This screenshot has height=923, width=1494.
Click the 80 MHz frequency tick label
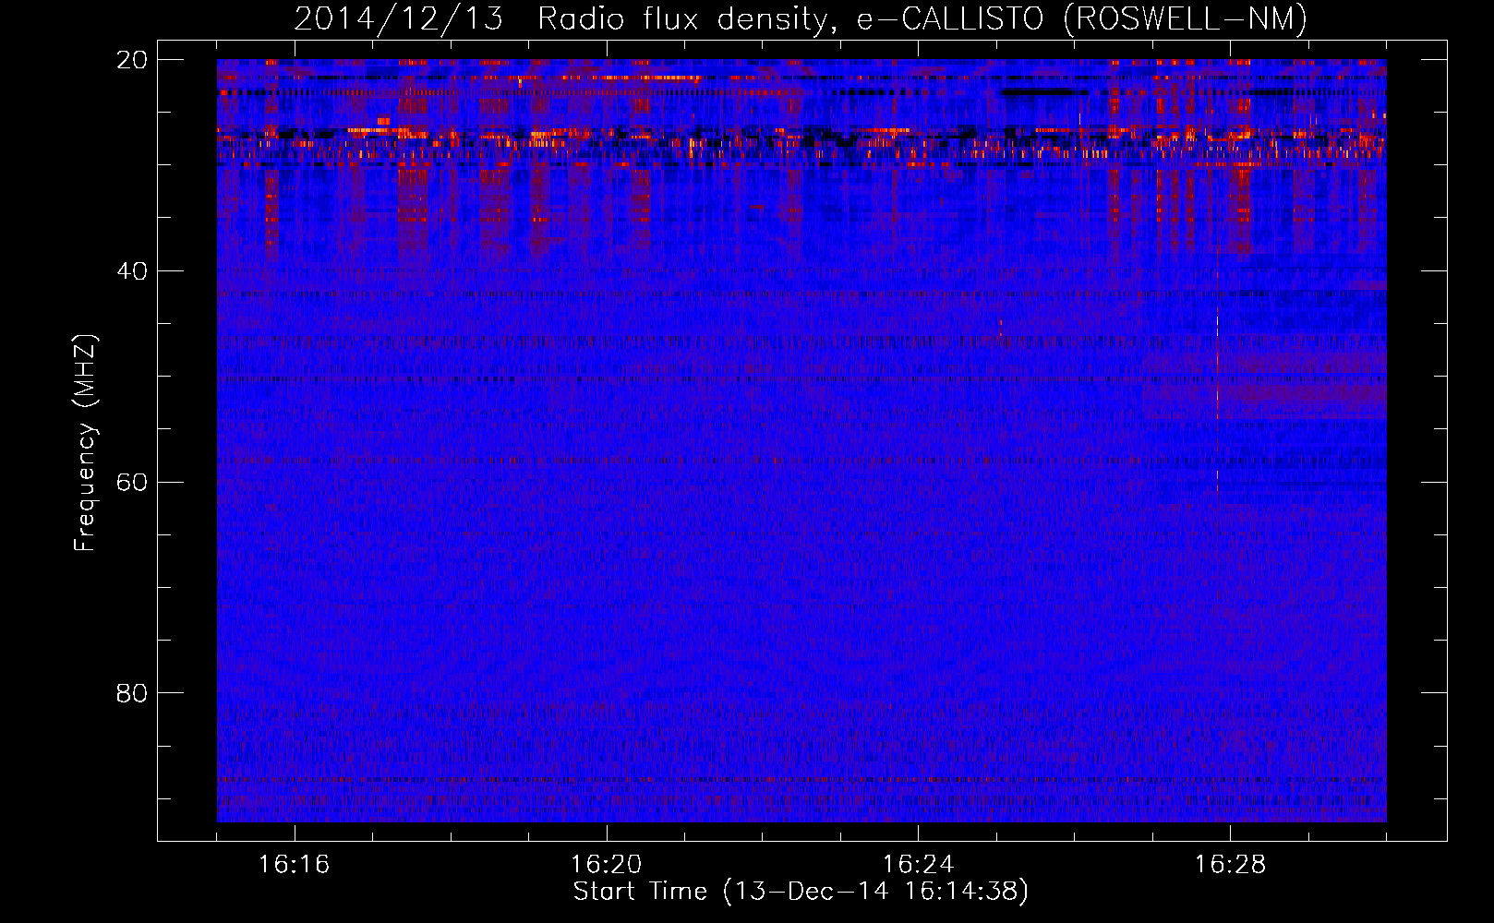tap(132, 693)
